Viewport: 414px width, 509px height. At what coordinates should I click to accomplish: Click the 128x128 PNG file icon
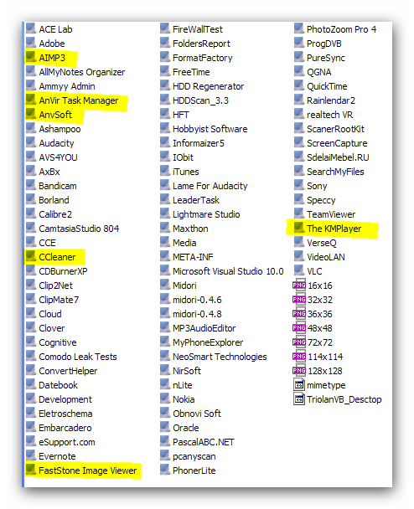point(299,370)
